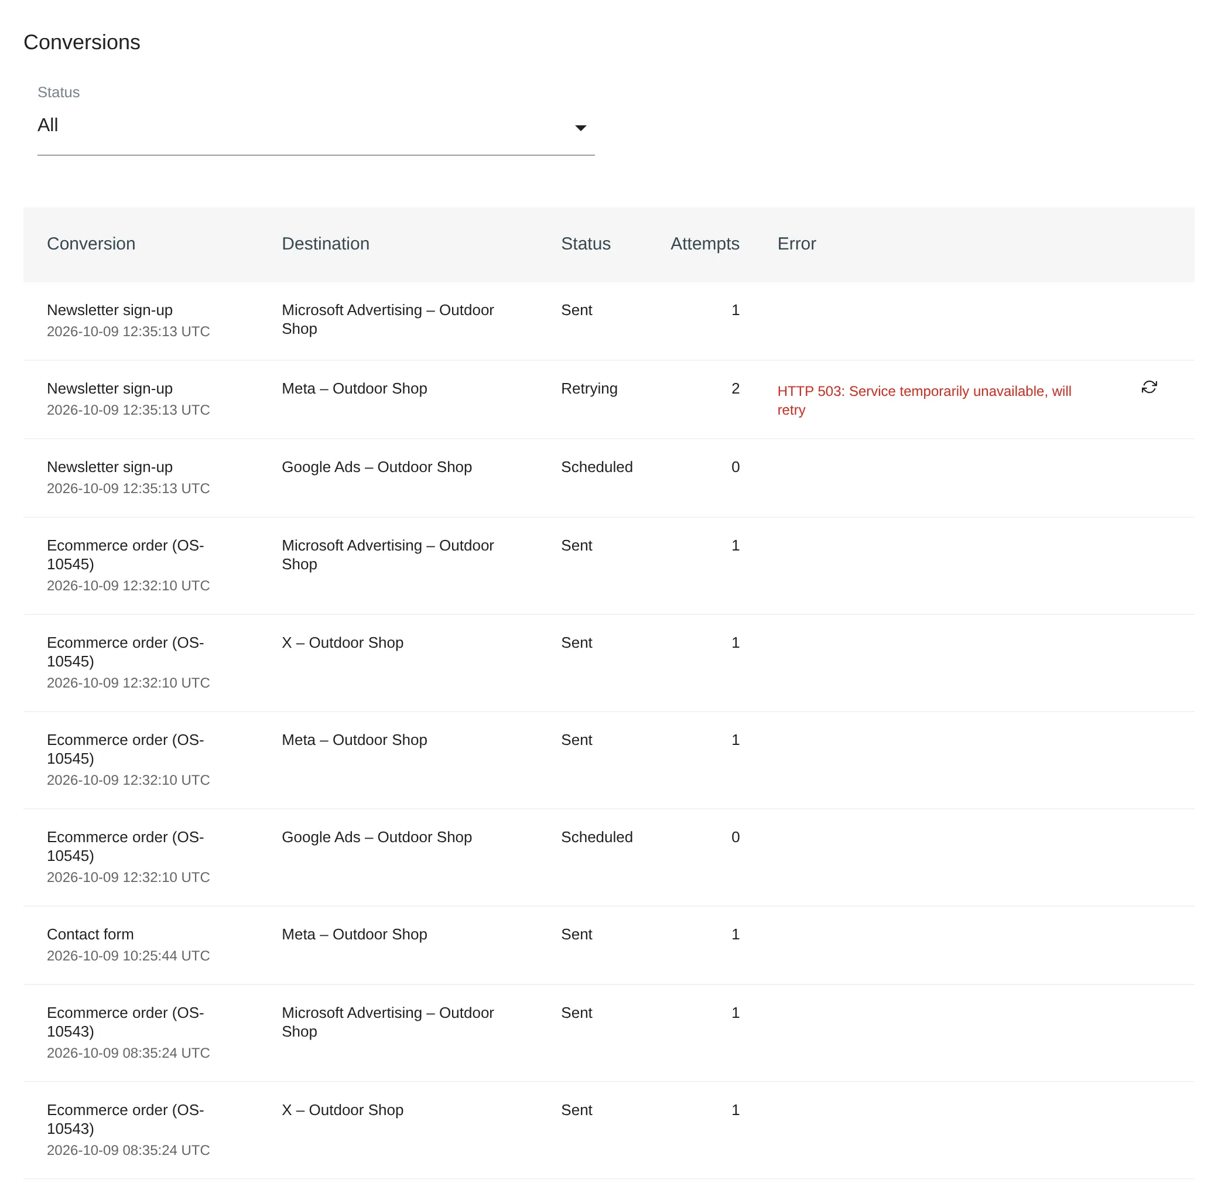Screen dimensions: 1218x1183
Task: Click Sent status on Contact form row
Action: pos(576,934)
